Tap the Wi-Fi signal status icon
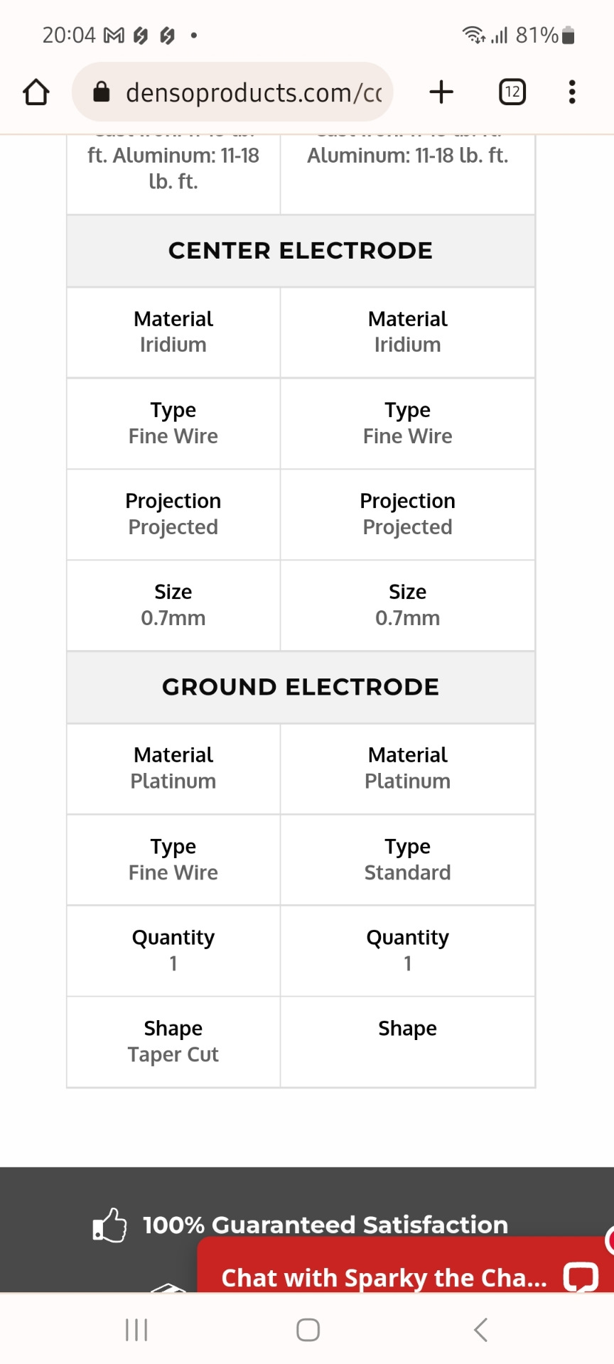Image resolution: width=614 pixels, height=1364 pixels. coord(473,34)
